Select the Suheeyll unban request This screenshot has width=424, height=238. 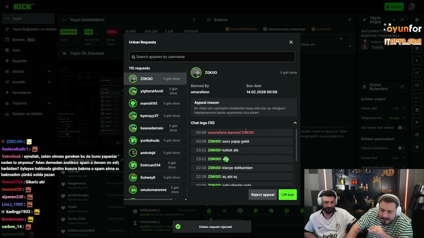pyautogui.click(x=155, y=178)
